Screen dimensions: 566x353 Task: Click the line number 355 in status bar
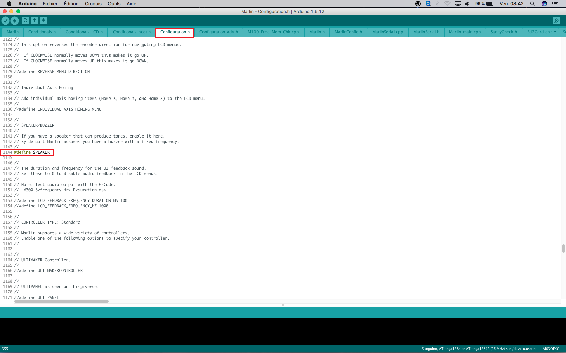(x=5, y=349)
